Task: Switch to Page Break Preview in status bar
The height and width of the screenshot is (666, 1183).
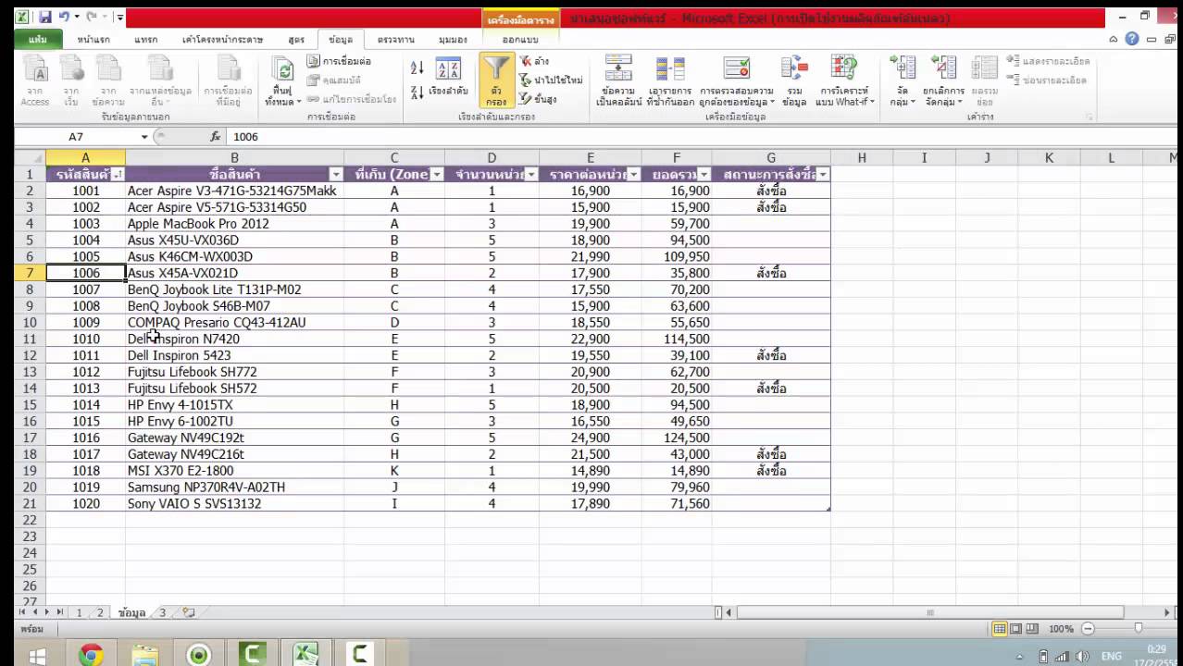Action: [1031, 629]
